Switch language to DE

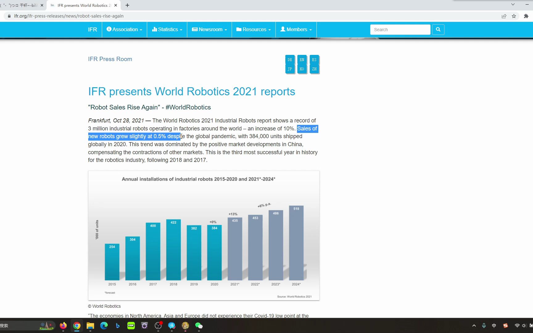pos(290,60)
